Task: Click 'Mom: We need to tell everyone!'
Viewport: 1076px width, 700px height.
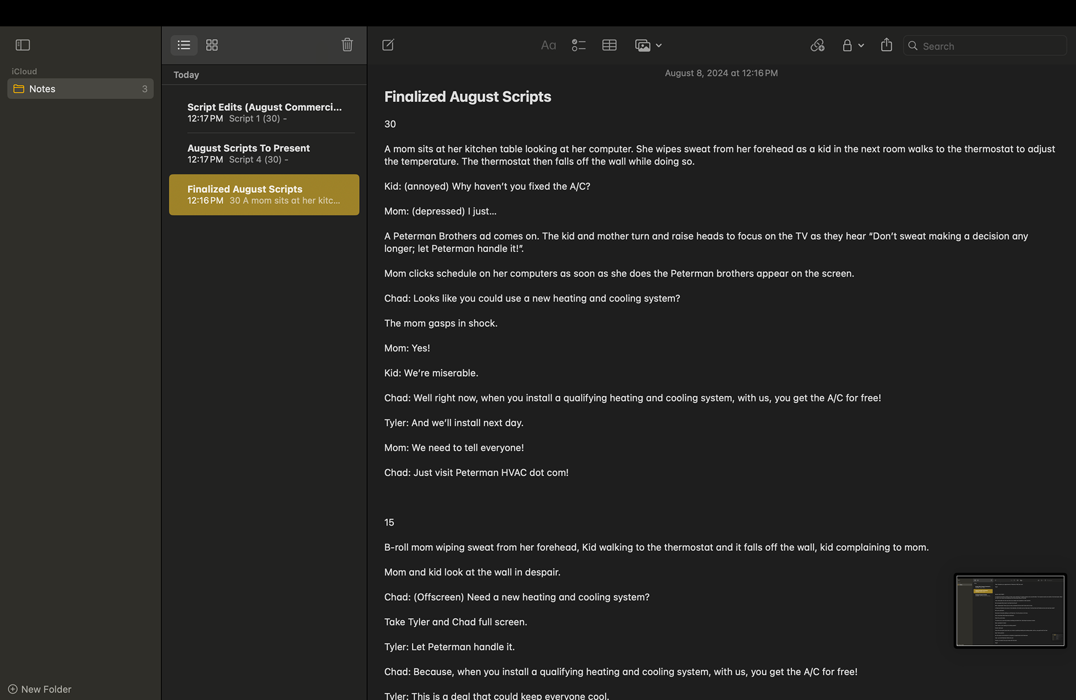Action: (453, 448)
